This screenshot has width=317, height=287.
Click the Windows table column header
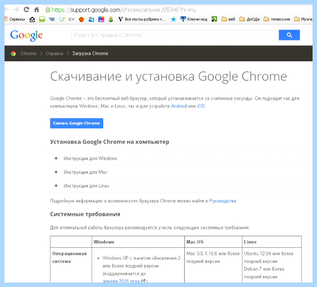[104, 242]
